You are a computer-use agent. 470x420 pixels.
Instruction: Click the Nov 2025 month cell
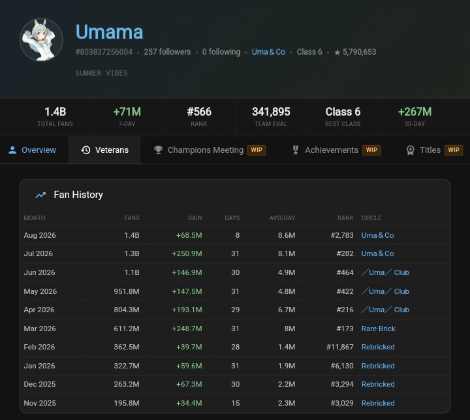click(40, 403)
